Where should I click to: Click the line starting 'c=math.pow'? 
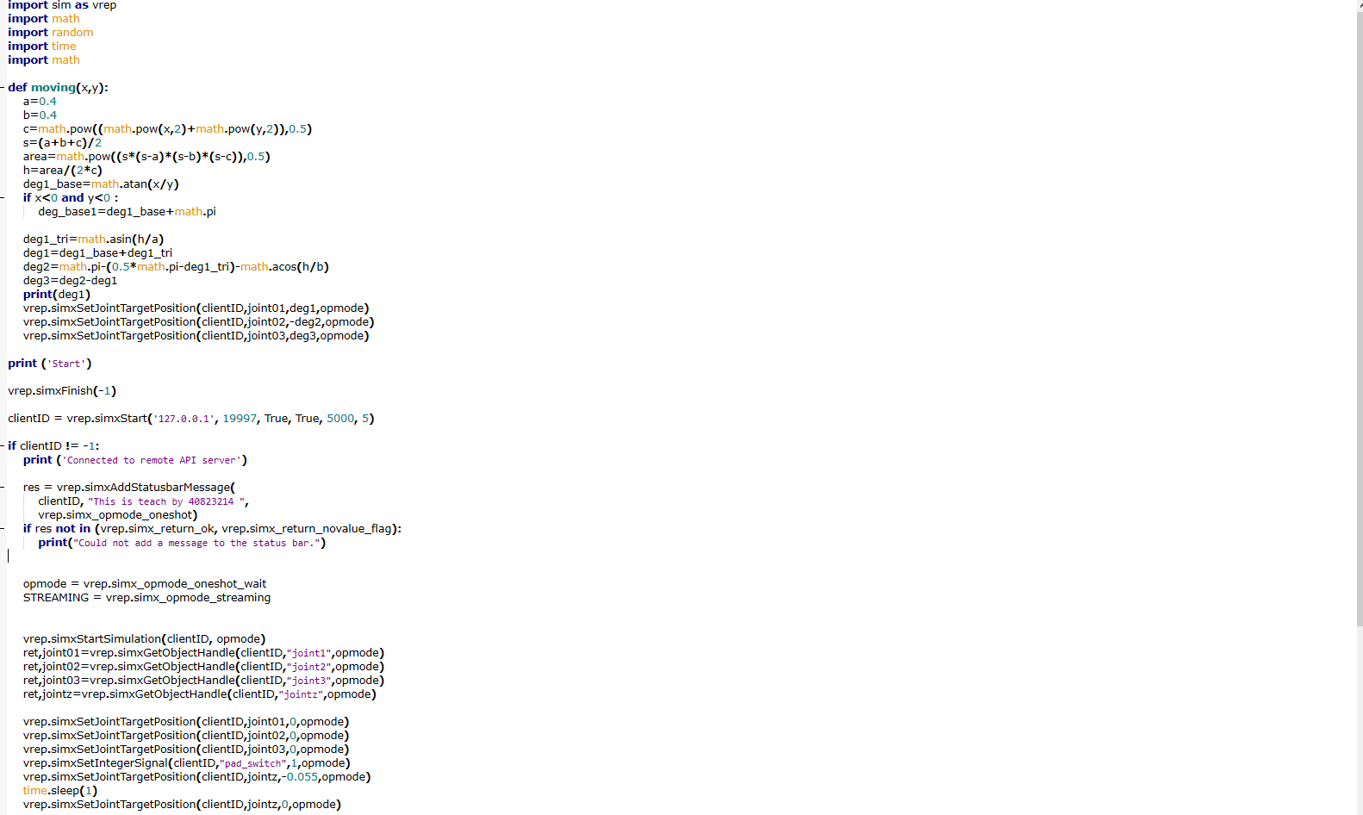click(x=167, y=129)
